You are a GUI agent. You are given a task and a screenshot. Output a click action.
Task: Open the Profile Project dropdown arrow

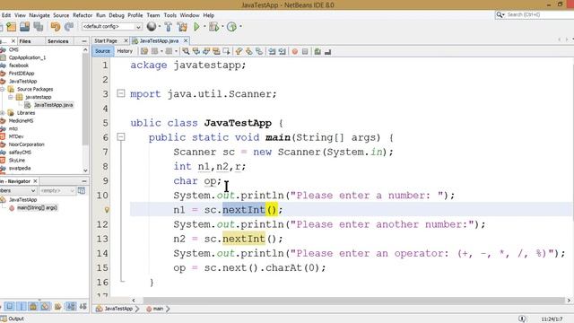pos(240,27)
